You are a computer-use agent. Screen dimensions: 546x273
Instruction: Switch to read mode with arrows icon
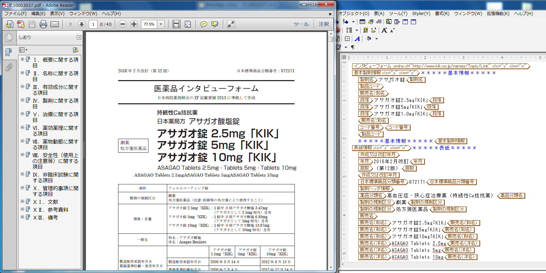(231, 24)
